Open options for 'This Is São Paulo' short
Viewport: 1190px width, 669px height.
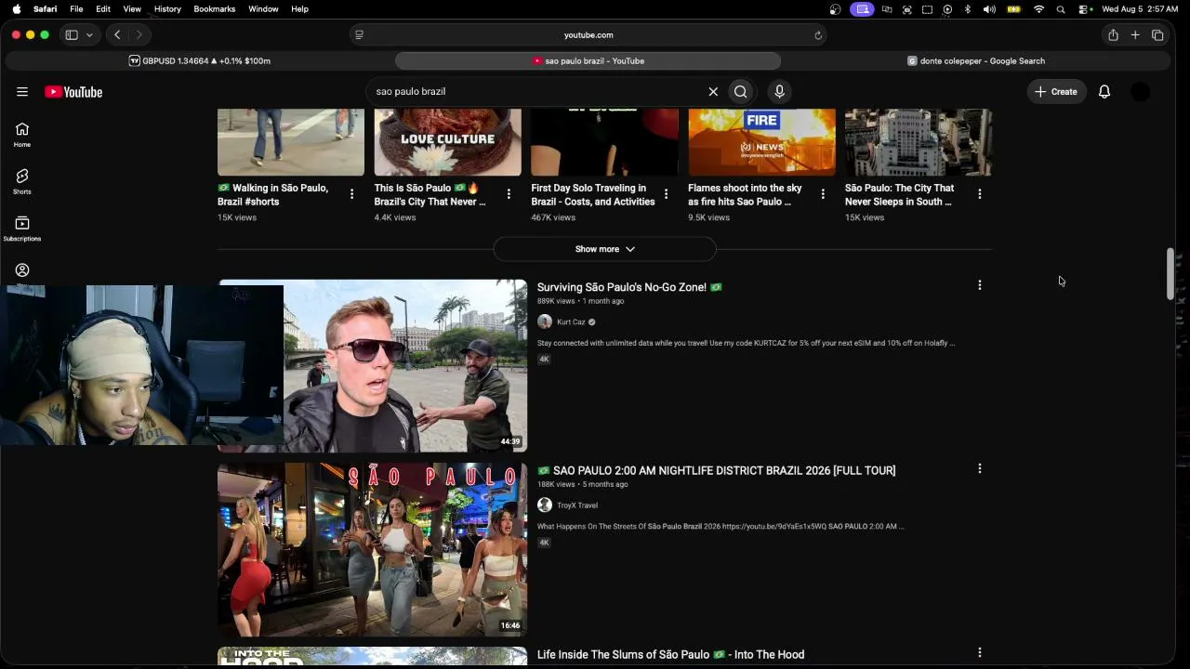509,194
